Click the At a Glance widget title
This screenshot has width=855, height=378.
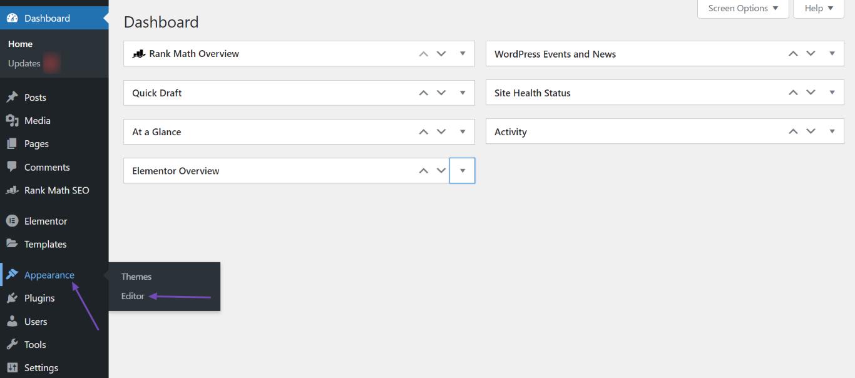click(156, 132)
